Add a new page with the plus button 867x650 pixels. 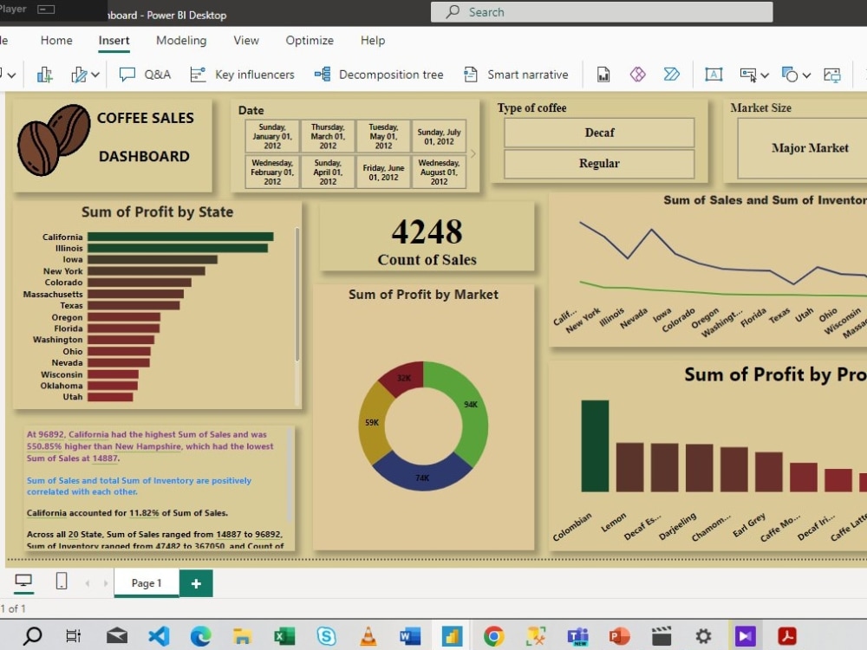pos(195,583)
